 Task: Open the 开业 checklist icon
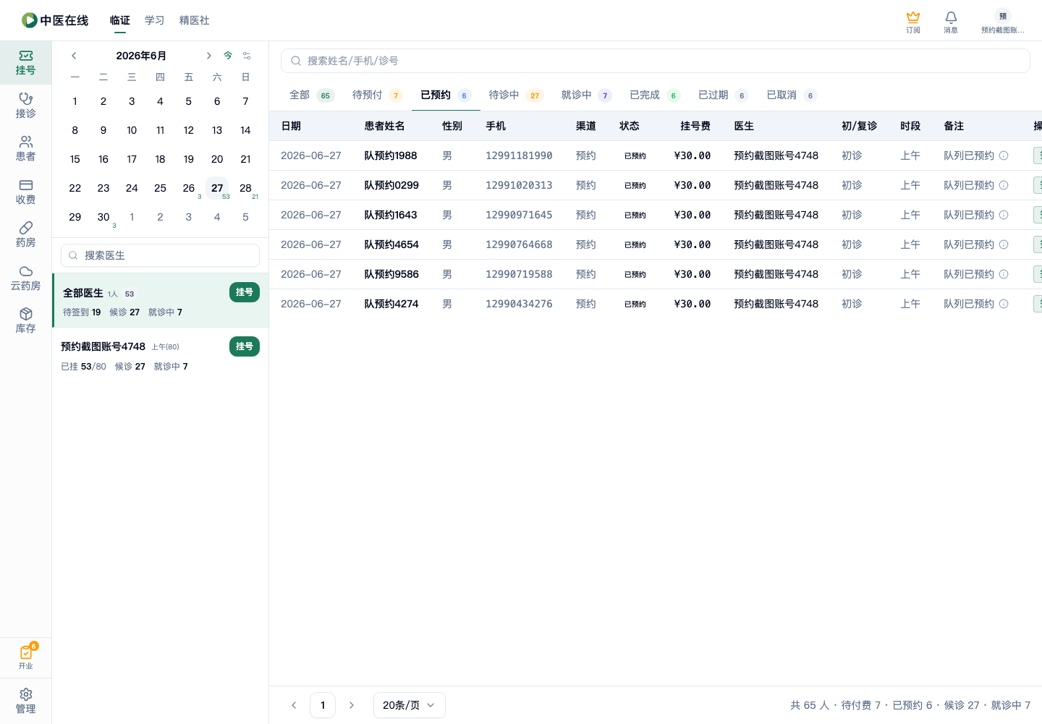[25, 657]
